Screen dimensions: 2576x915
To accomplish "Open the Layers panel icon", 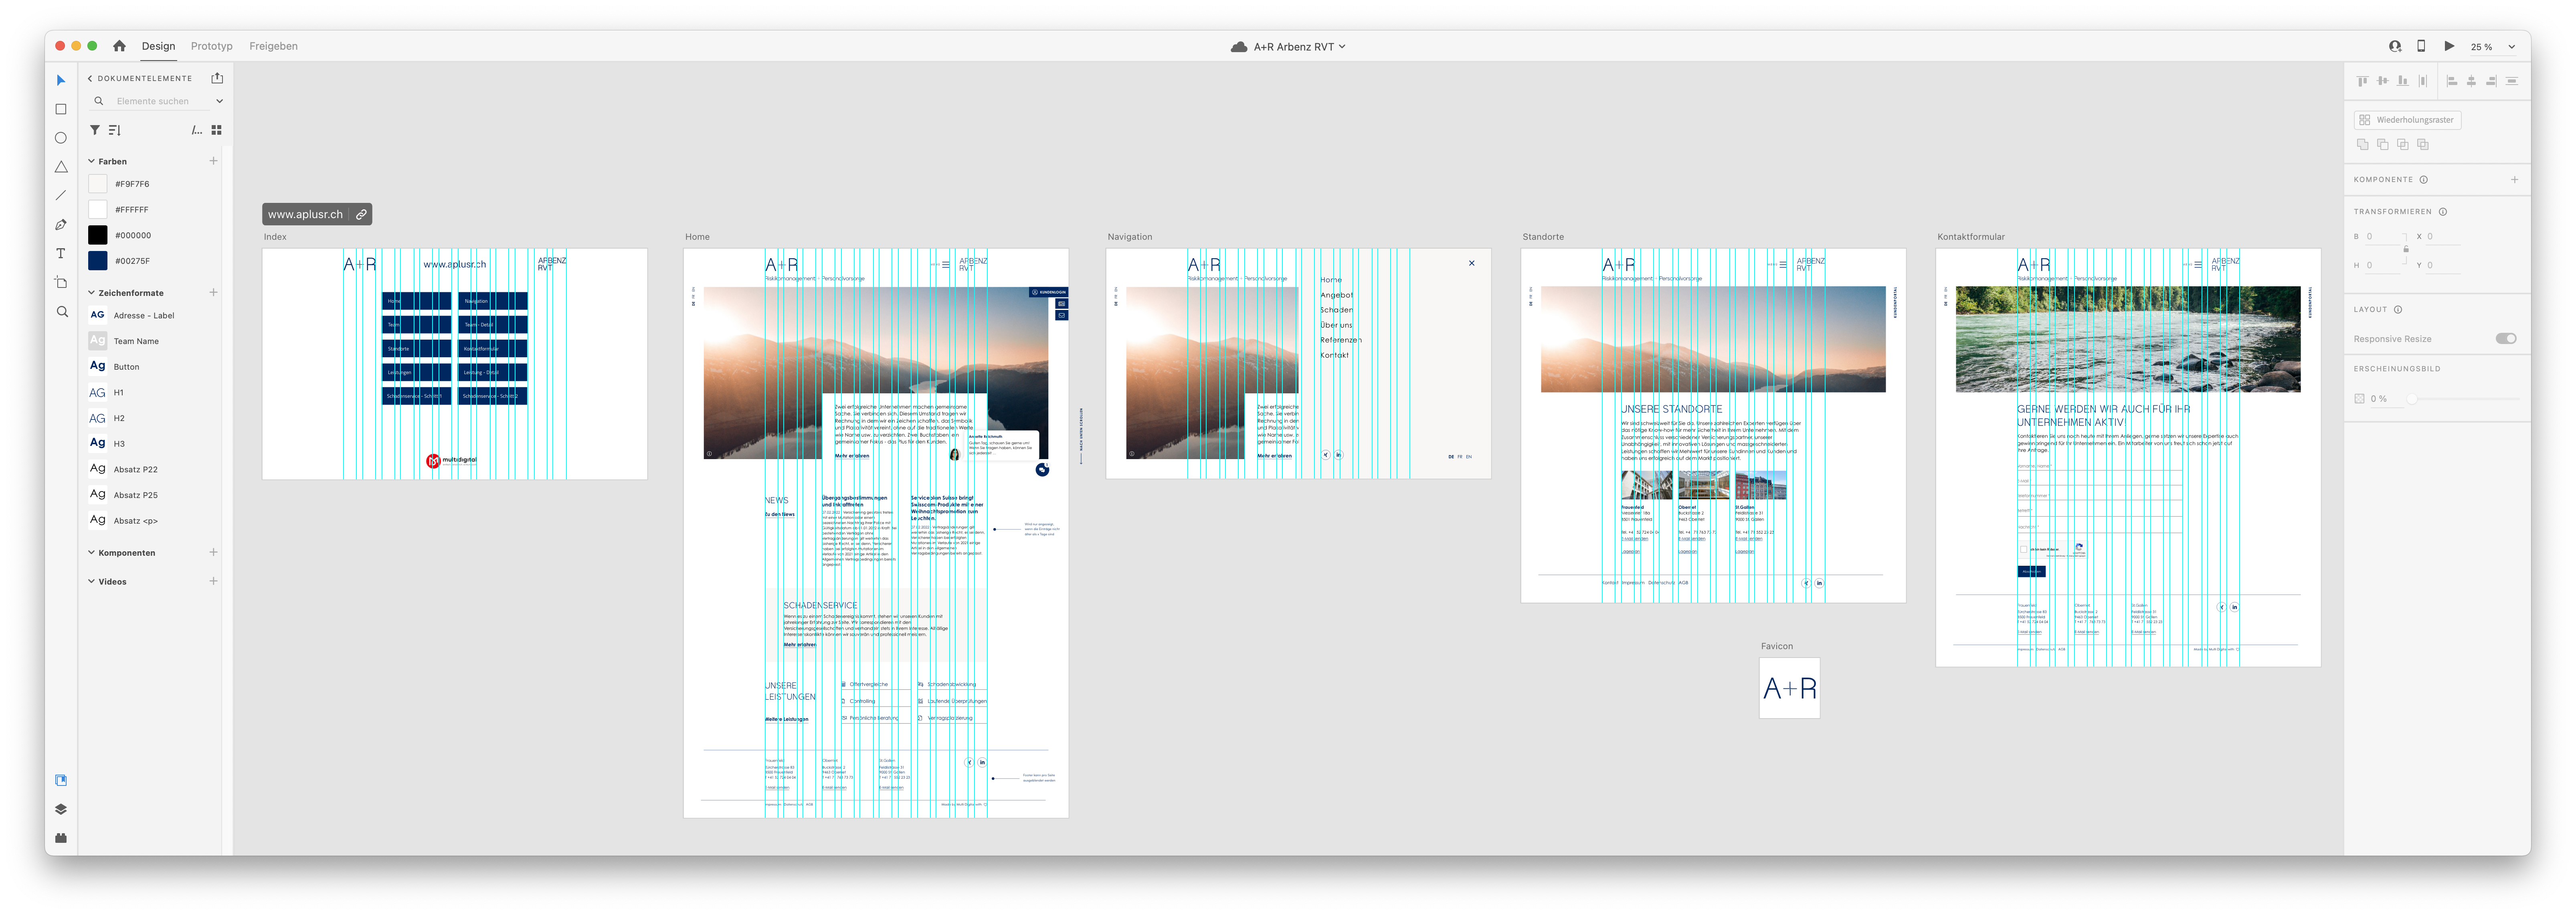I will pos(61,809).
